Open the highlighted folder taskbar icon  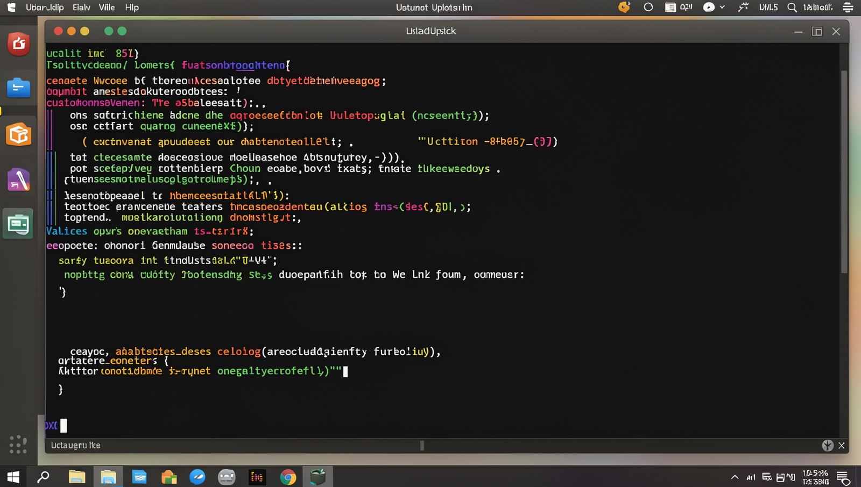[x=108, y=477]
